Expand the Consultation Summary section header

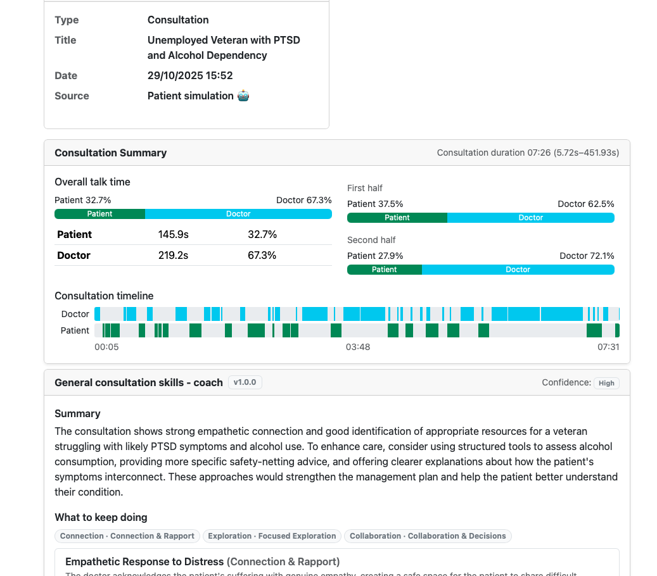tap(110, 153)
